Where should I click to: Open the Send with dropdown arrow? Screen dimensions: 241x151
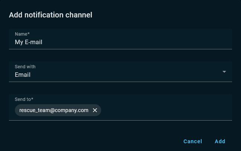224,72
